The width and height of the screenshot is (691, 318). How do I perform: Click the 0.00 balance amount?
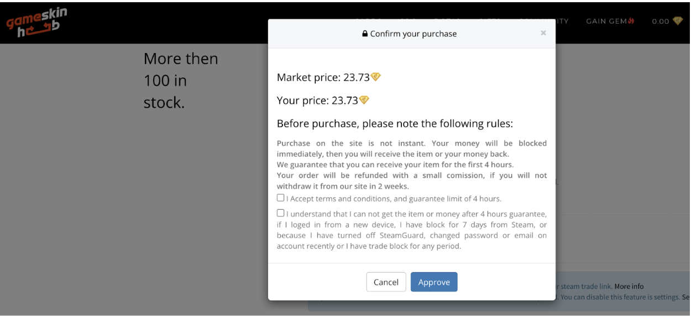coord(660,21)
